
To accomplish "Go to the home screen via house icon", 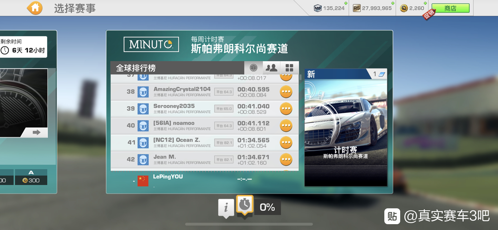I will pos(35,8).
